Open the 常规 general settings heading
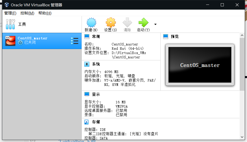This screenshot has height=142, width=247. (96, 37)
